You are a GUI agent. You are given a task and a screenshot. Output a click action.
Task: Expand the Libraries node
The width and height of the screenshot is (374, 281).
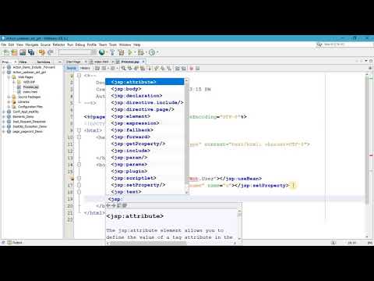tap(9, 102)
